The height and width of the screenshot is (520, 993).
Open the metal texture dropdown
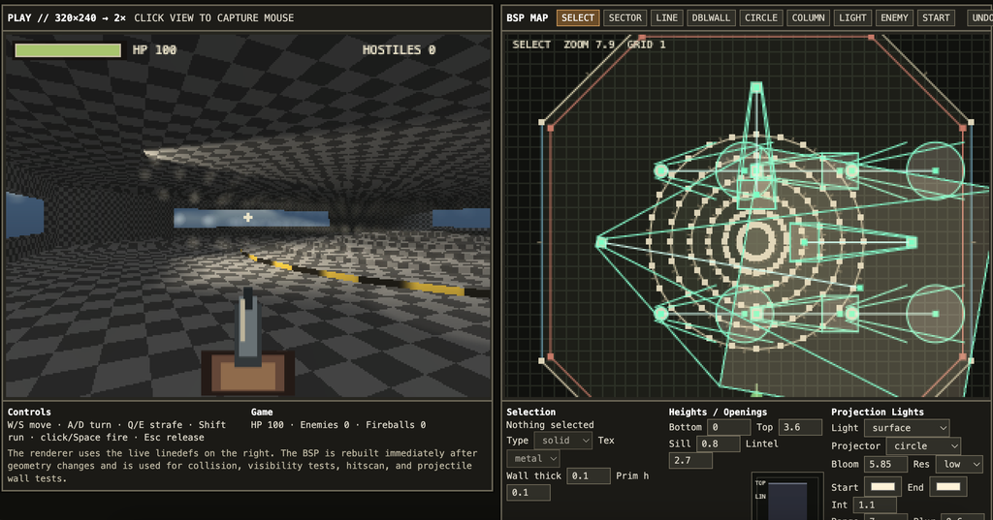pyautogui.click(x=533, y=459)
